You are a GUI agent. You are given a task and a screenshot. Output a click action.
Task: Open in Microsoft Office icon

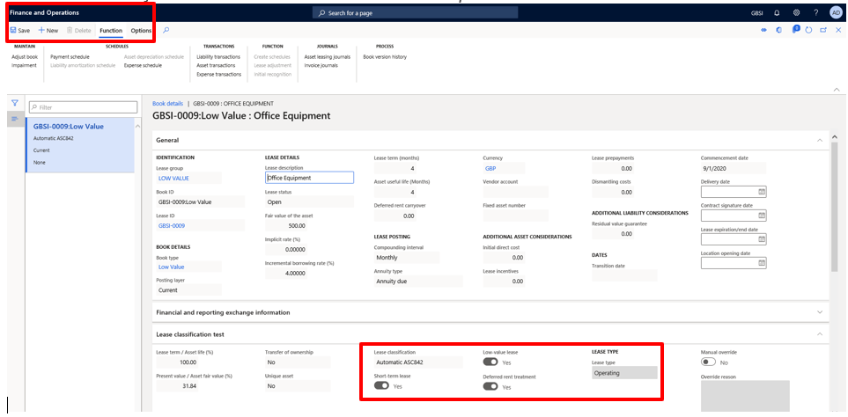779,31
